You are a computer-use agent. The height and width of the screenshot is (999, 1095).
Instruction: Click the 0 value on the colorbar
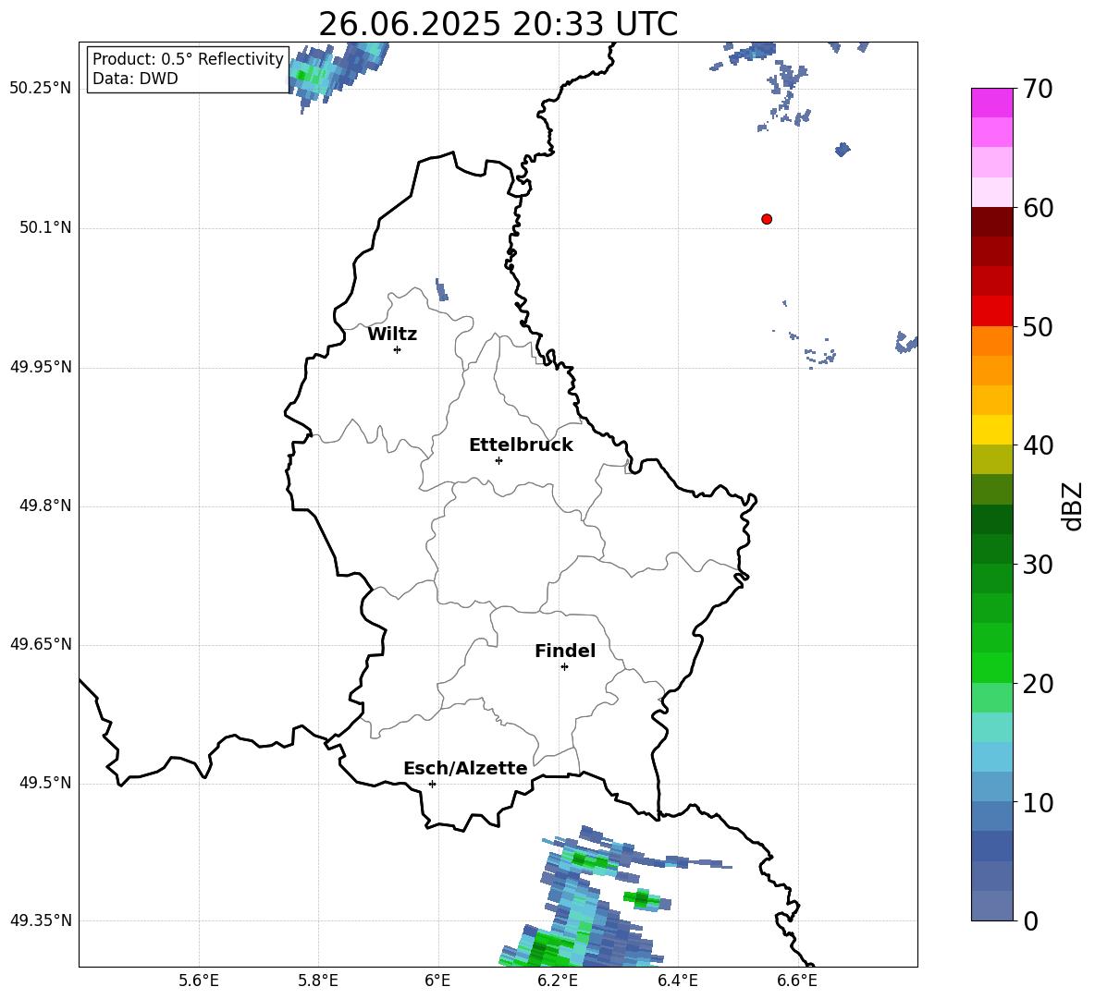(x=1031, y=920)
